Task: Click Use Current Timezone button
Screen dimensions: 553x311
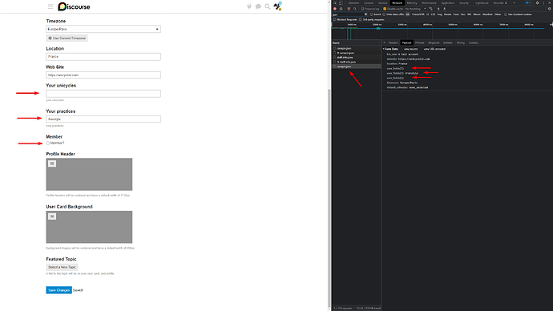Action: click(67, 38)
